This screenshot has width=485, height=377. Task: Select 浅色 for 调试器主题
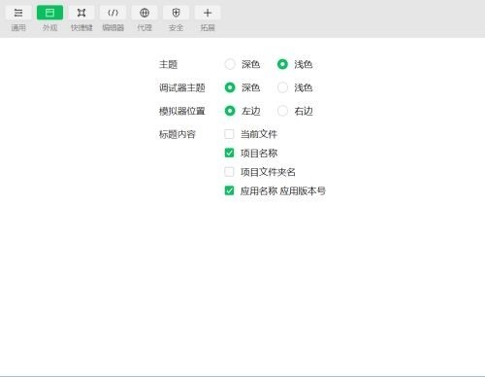point(282,87)
